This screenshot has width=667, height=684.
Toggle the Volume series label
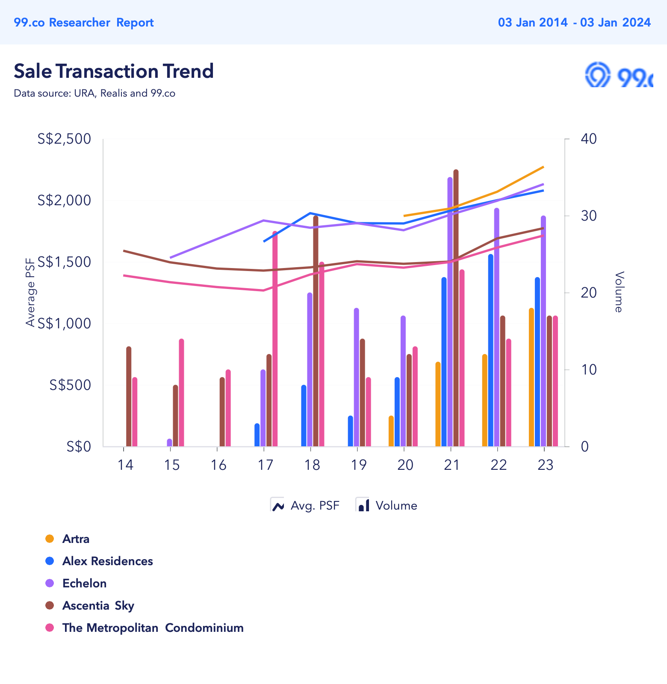click(396, 505)
